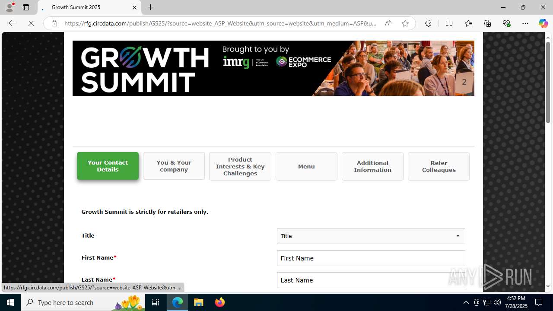Viewport: 553px width, 311px height.
Task: Open volume control tray icon
Action: pos(497,302)
